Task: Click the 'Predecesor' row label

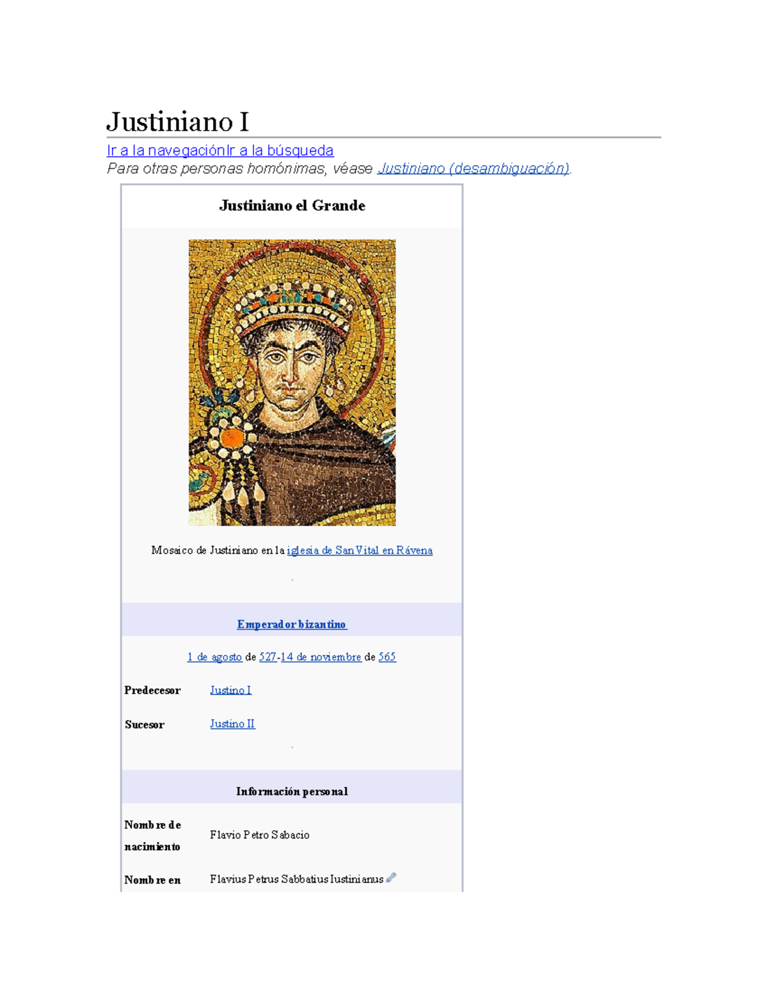Action: tap(152, 691)
